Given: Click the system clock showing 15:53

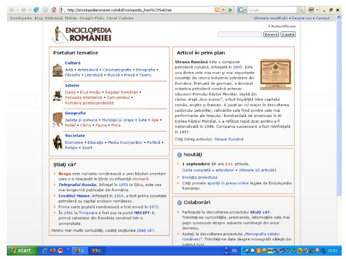Looking at the screenshot, I should [x=333, y=251].
